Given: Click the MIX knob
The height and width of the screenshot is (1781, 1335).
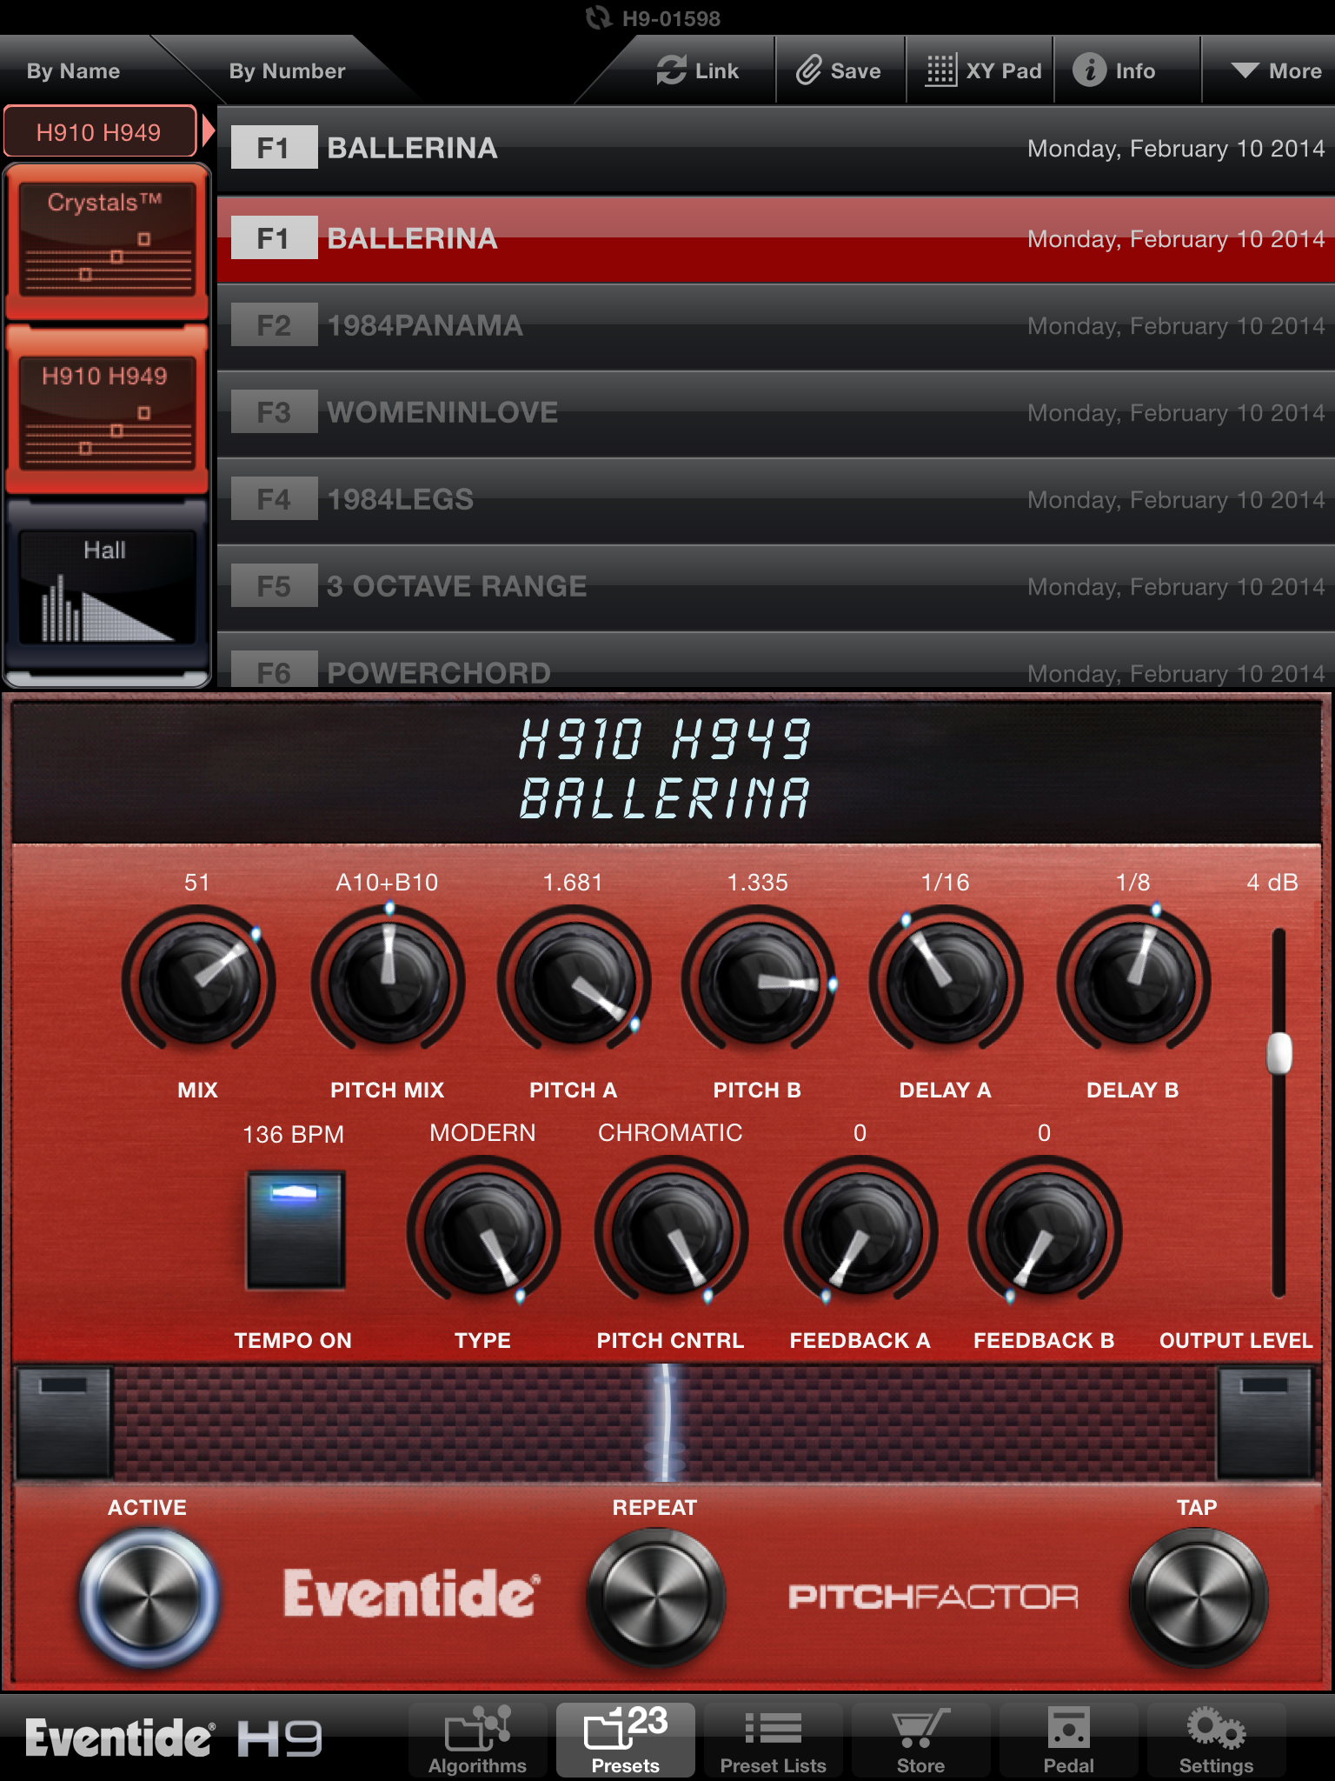Looking at the screenshot, I should pyautogui.click(x=199, y=981).
